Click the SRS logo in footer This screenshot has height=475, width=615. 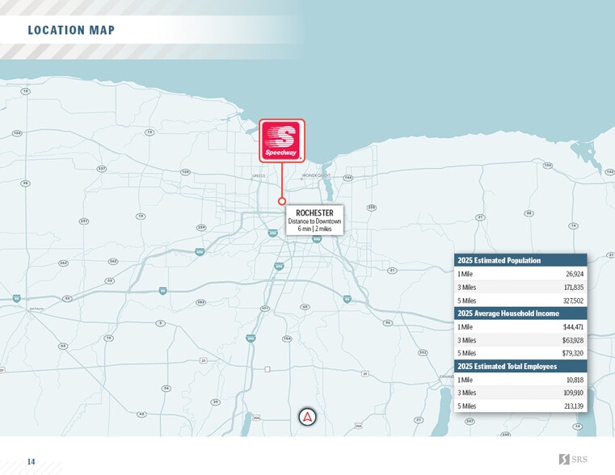tap(573, 460)
